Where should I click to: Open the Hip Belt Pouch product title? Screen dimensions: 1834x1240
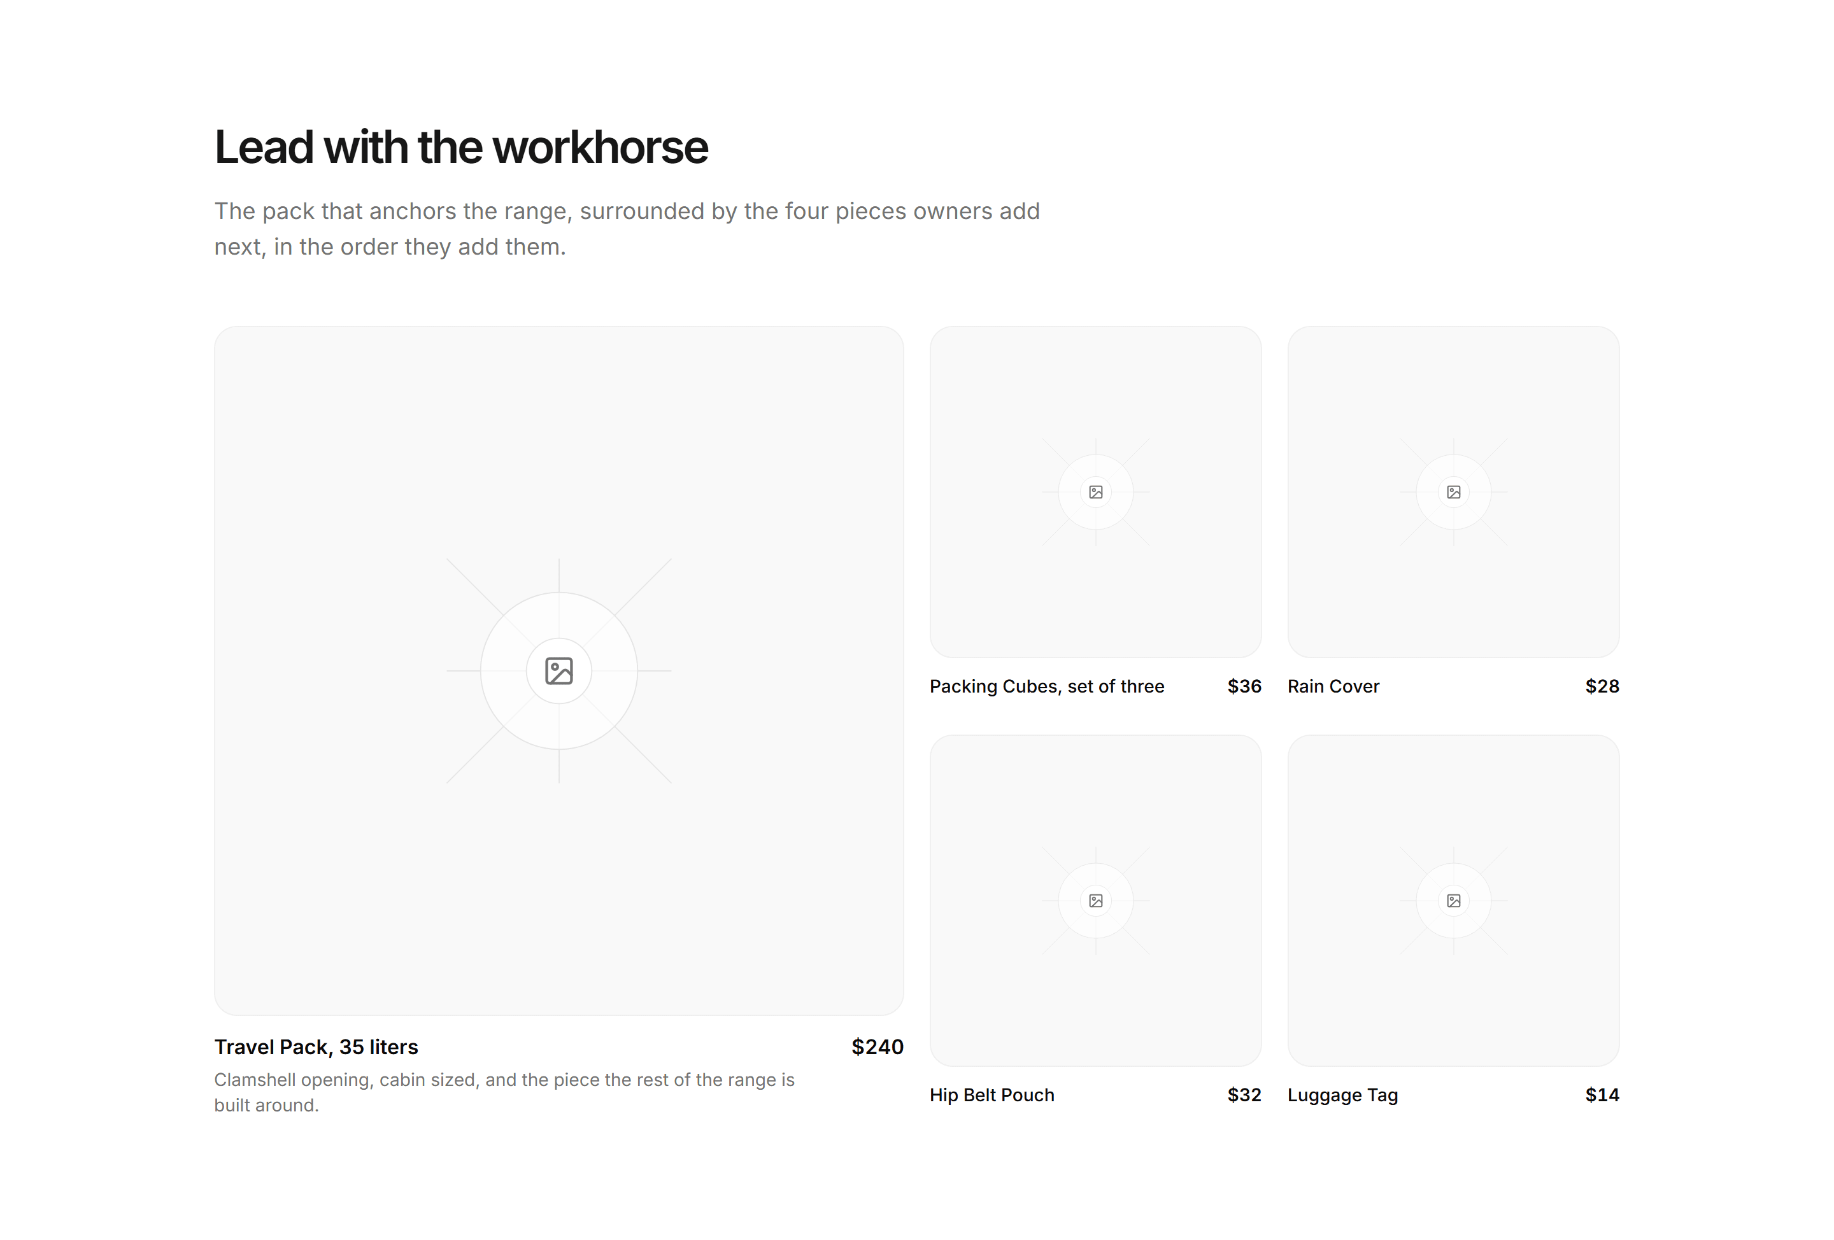coord(991,1095)
